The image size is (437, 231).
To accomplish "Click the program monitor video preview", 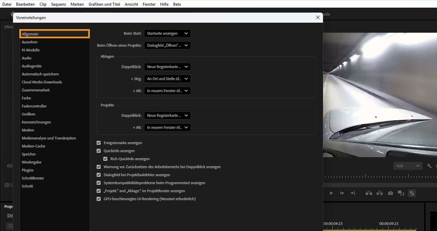I will pos(380,95).
